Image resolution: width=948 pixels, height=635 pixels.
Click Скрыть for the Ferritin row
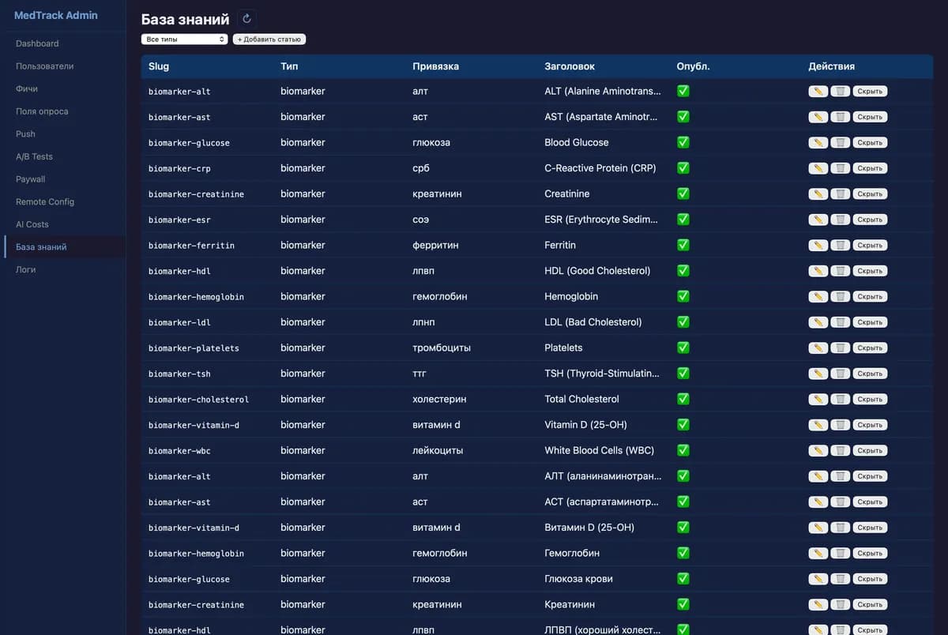coord(870,246)
